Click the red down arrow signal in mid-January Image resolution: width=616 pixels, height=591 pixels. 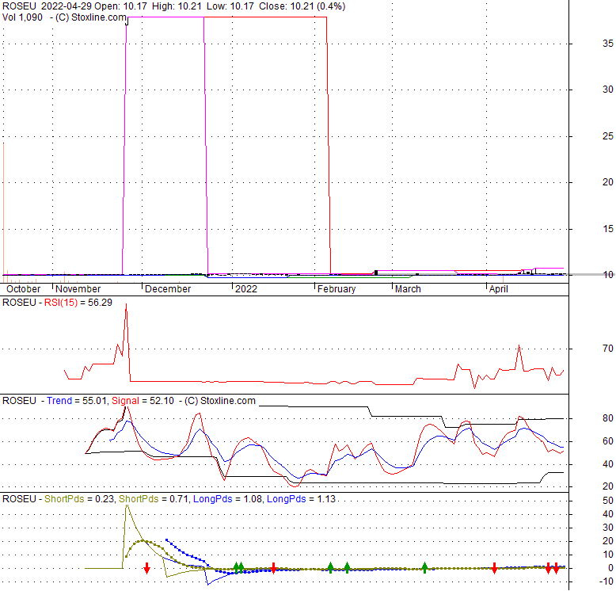[273, 568]
